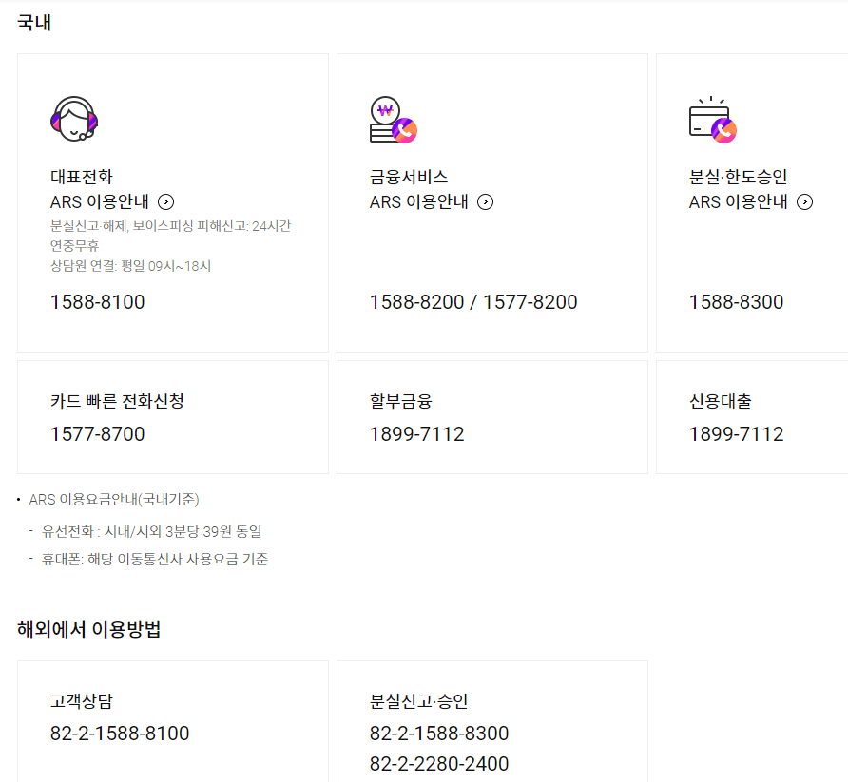Click the 분실신고·승인 number 82-2-2280-2400

439,763
